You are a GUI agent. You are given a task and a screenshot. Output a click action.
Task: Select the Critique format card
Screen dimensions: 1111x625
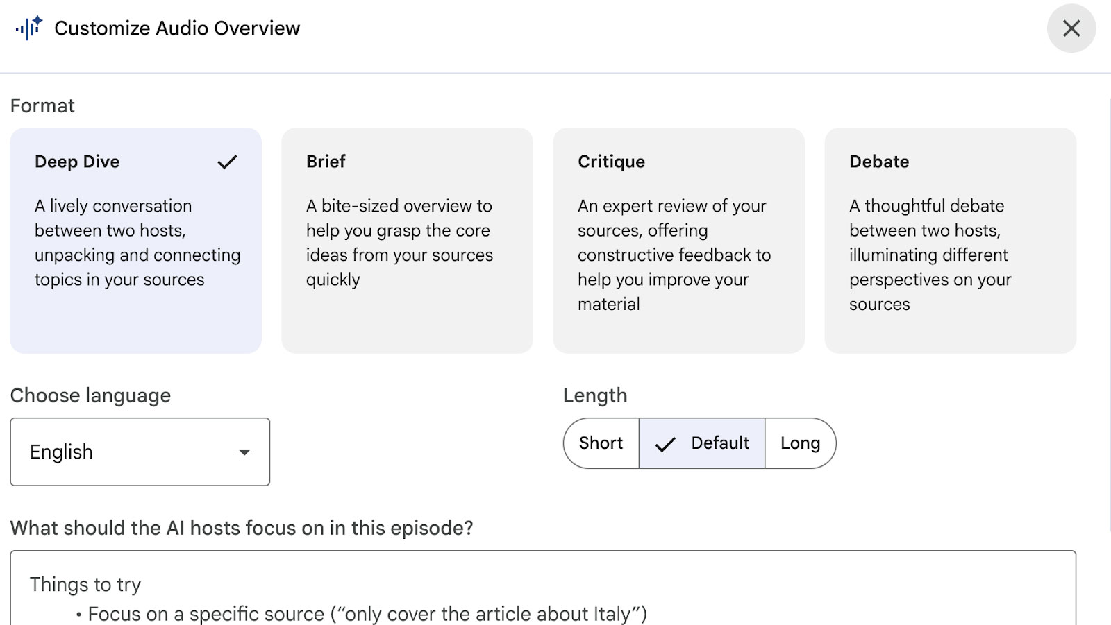678,240
